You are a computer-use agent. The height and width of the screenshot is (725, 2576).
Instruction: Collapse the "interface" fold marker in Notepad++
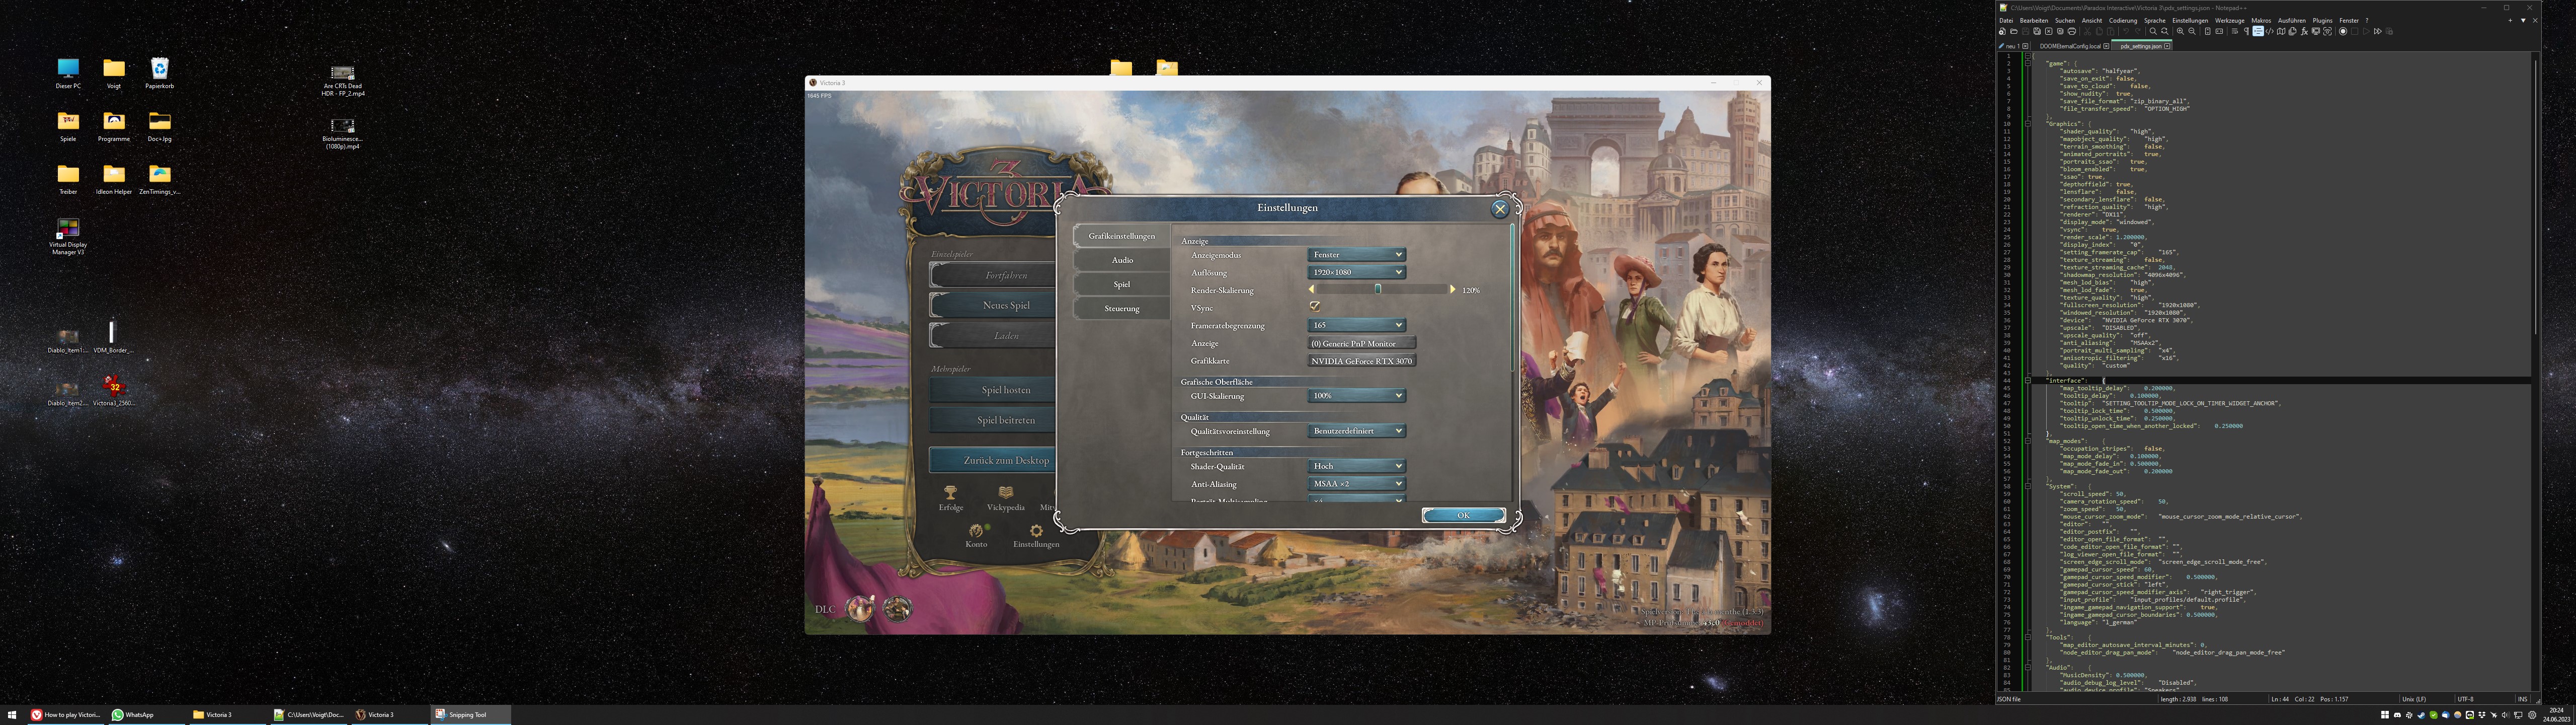click(2028, 381)
